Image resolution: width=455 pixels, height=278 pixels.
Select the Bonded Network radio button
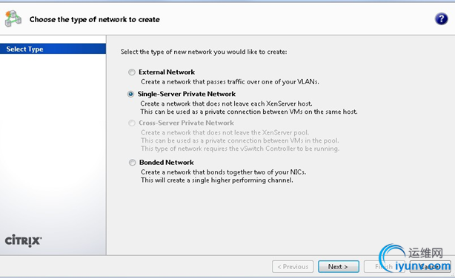133,163
